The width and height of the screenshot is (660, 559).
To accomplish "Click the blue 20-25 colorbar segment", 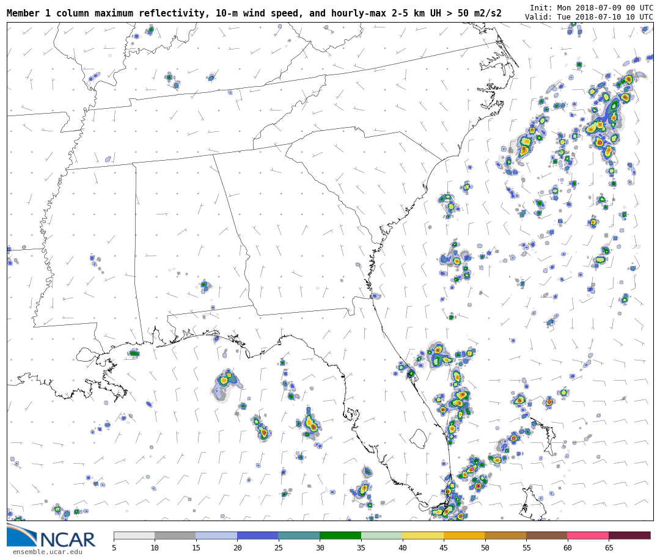I will (x=258, y=535).
